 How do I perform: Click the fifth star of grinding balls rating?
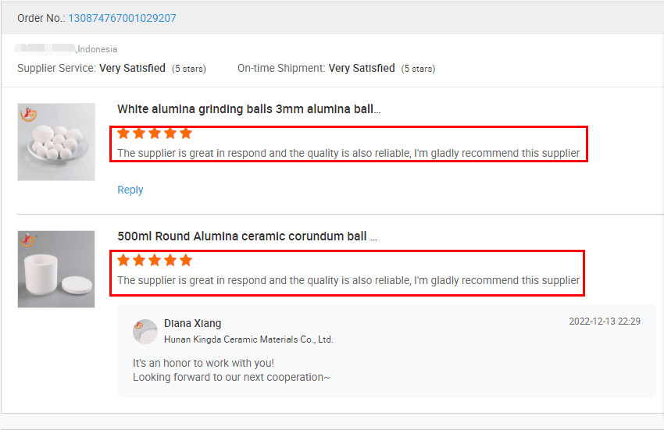(185, 133)
